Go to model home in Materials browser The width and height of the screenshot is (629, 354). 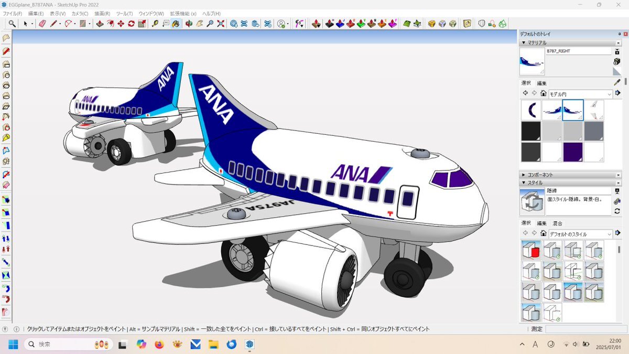[543, 93]
